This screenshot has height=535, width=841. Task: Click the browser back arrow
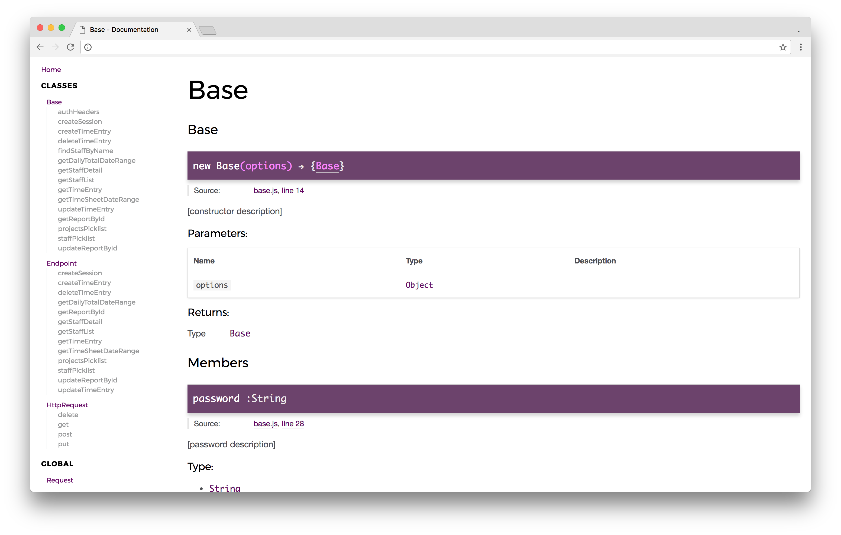tap(40, 47)
